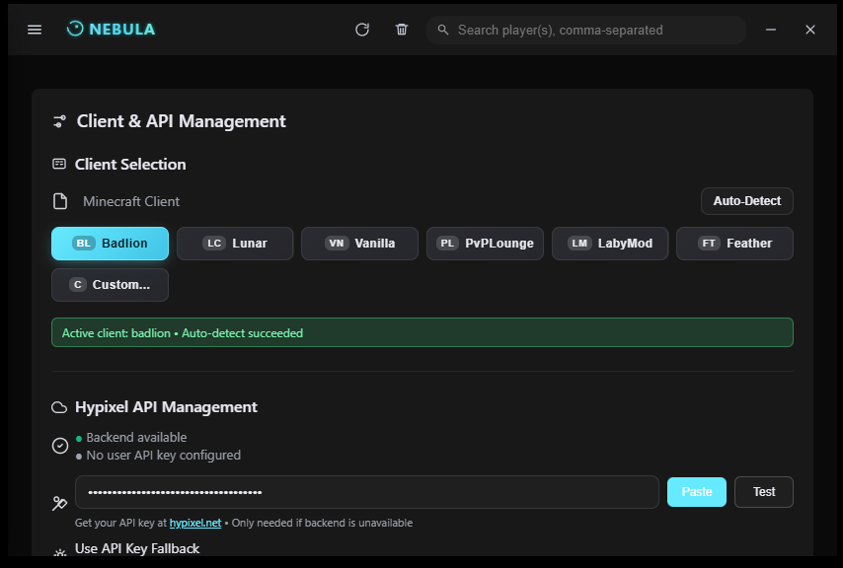The width and height of the screenshot is (843, 568).
Task: Click the backend status checkmark icon
Action: point(59,446)
